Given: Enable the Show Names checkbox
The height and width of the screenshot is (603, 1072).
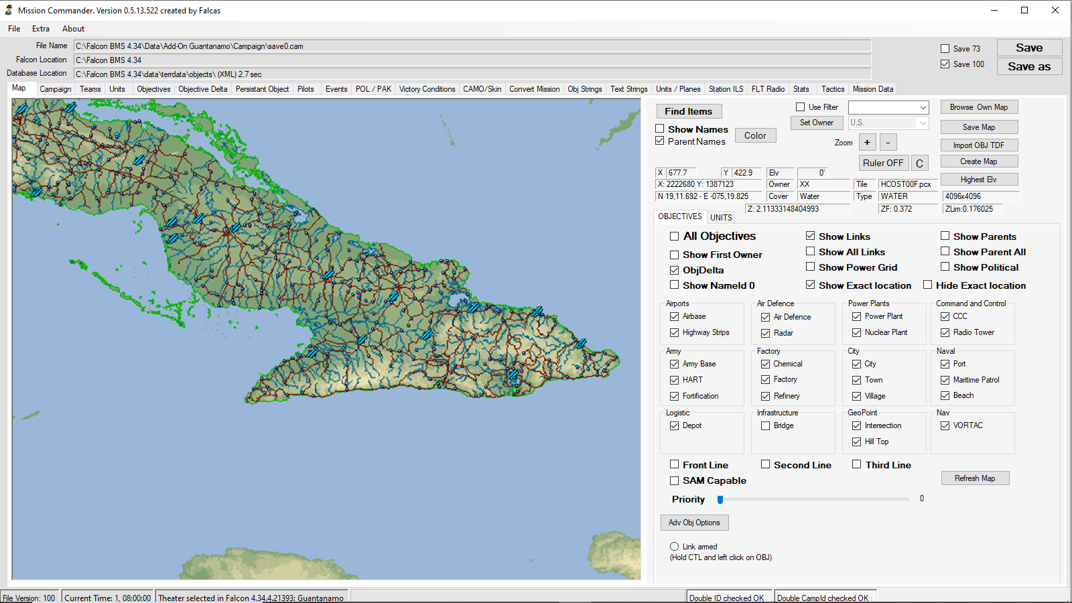Looking at the screenshot, I should pyautogui.click(x=660, y=129).
